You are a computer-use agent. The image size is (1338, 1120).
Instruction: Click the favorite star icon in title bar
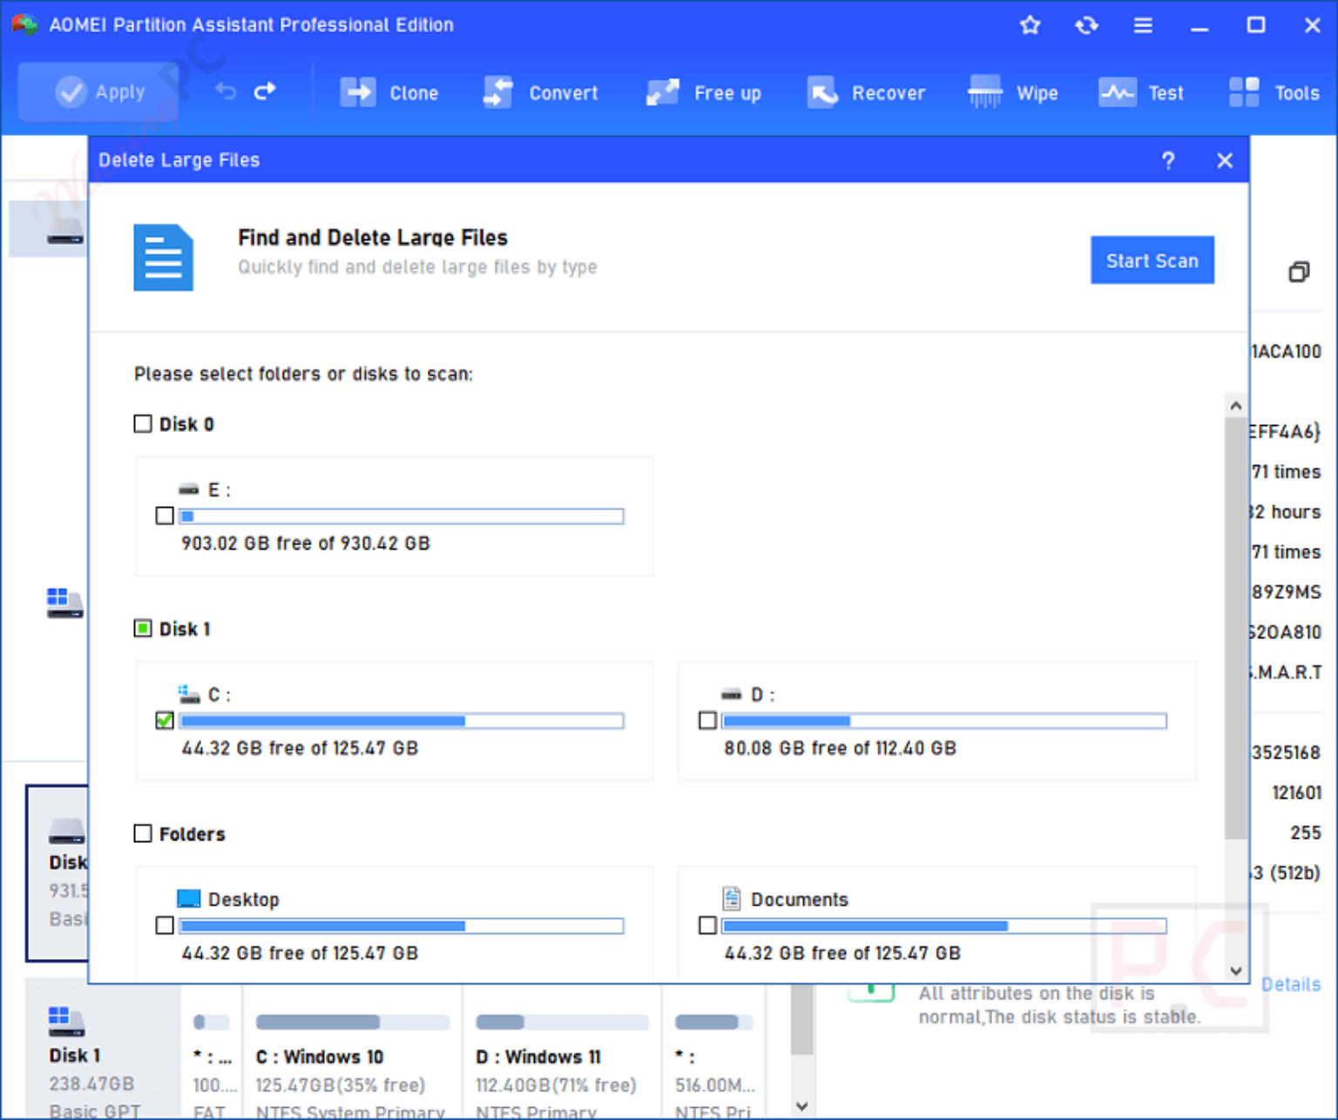[1030, 25]
